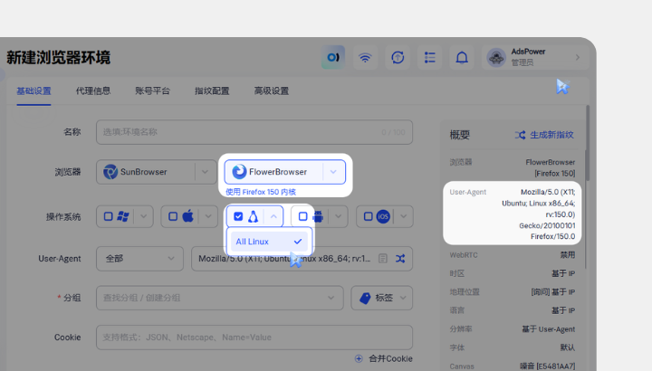Click the FlowerBrowser Firefox logo icon

point(239,172)
